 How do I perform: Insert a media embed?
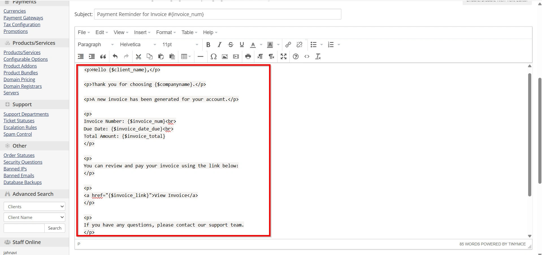(x=236, y=56)
